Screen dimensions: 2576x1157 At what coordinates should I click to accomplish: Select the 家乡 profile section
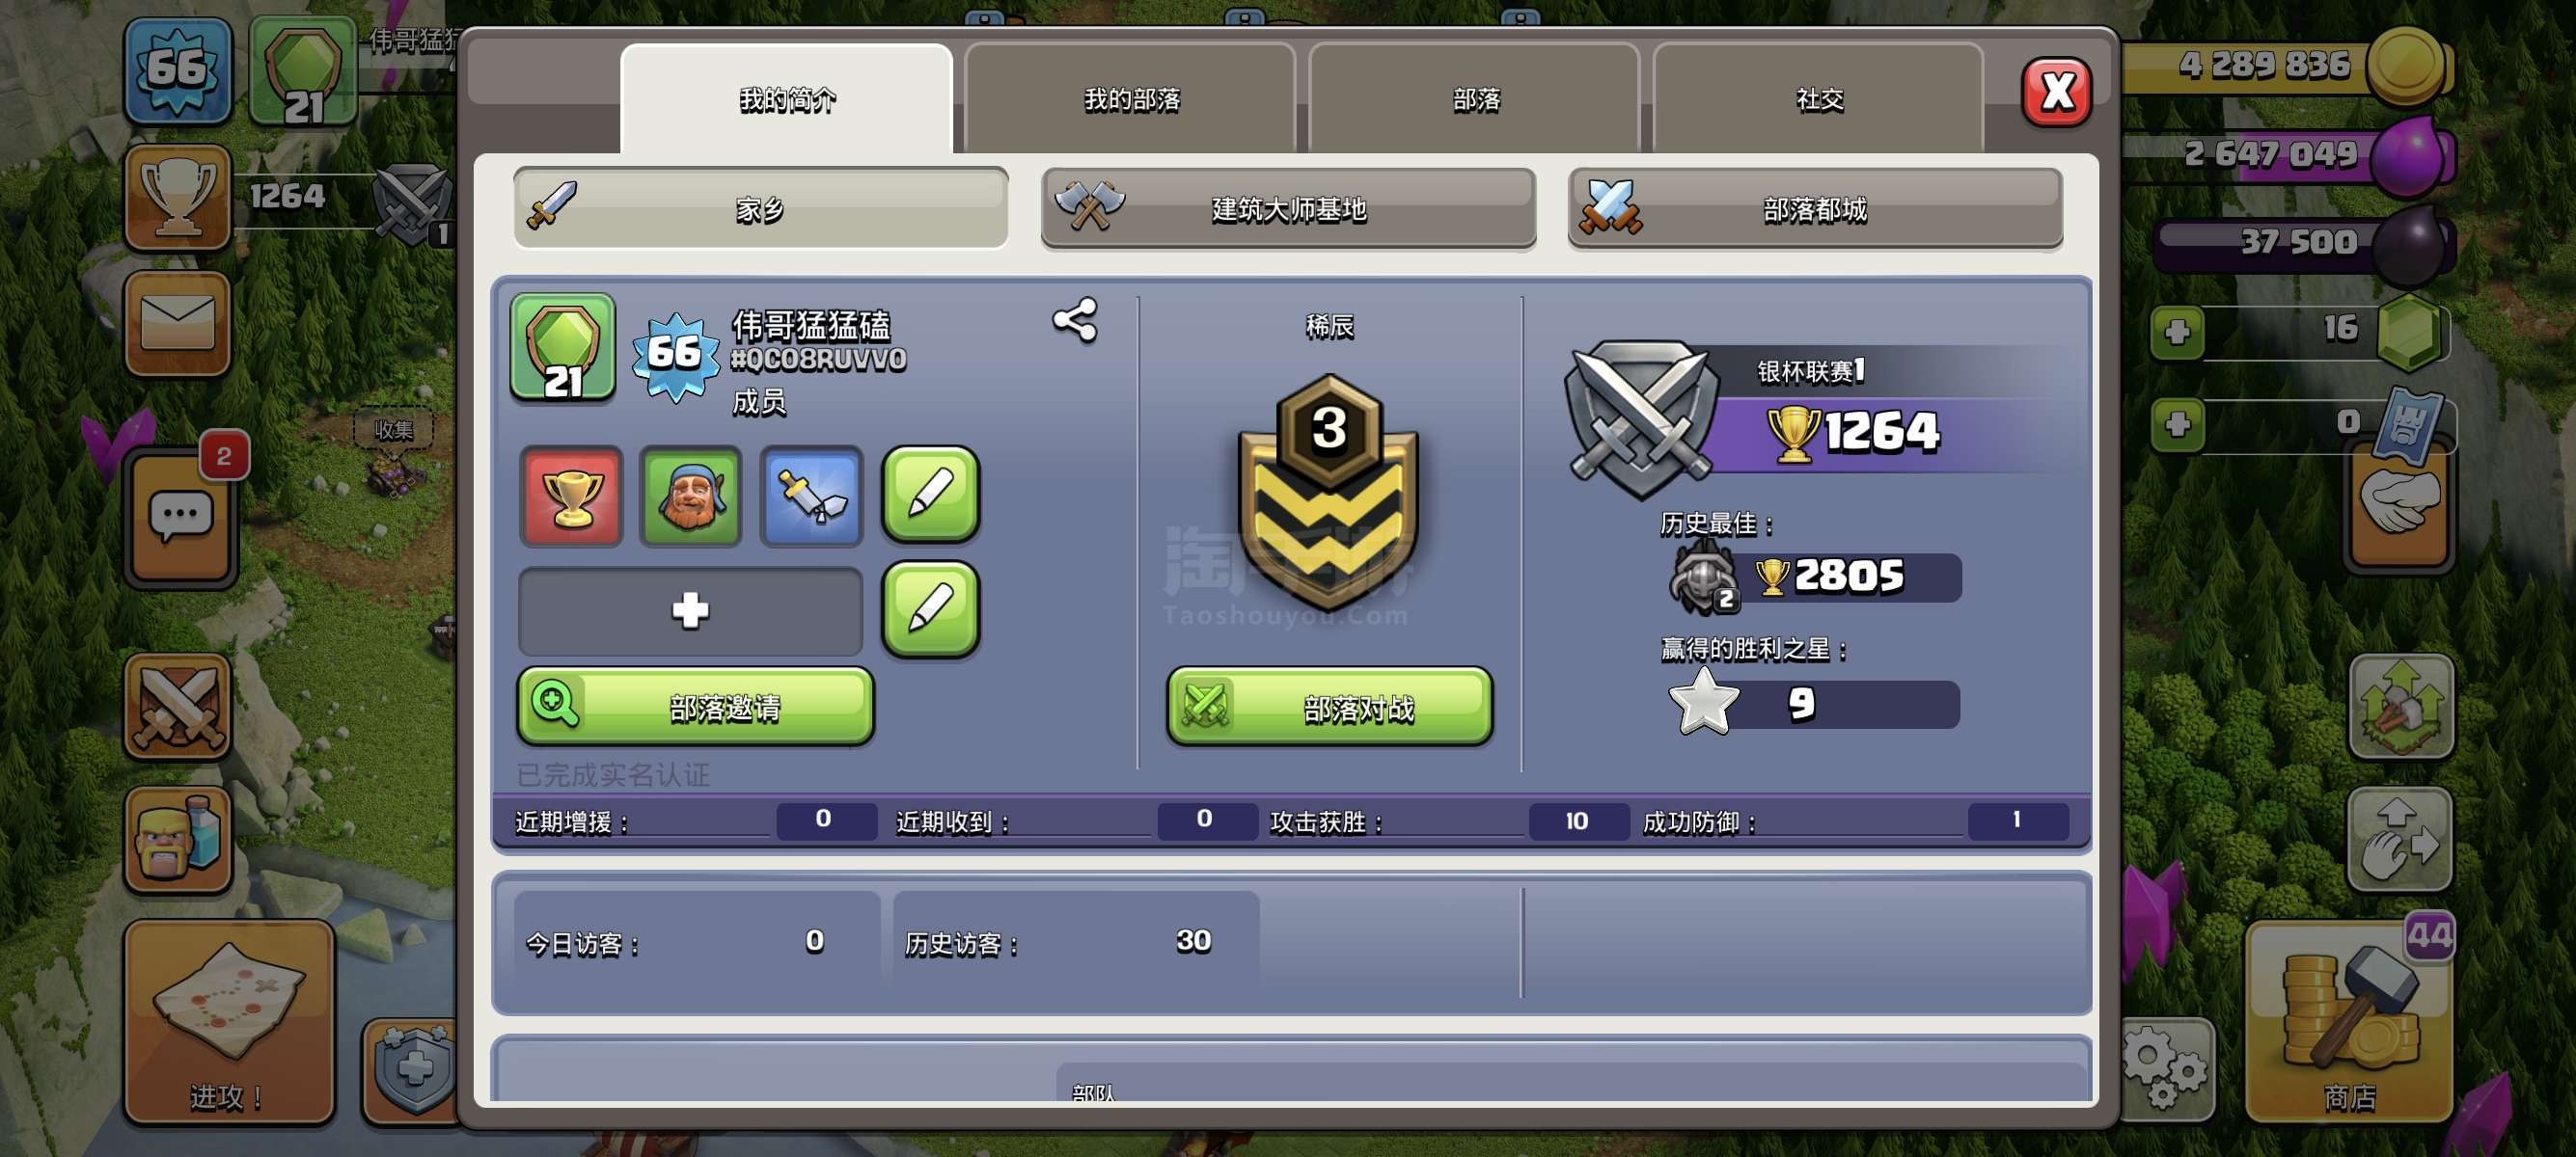point(760,208)
